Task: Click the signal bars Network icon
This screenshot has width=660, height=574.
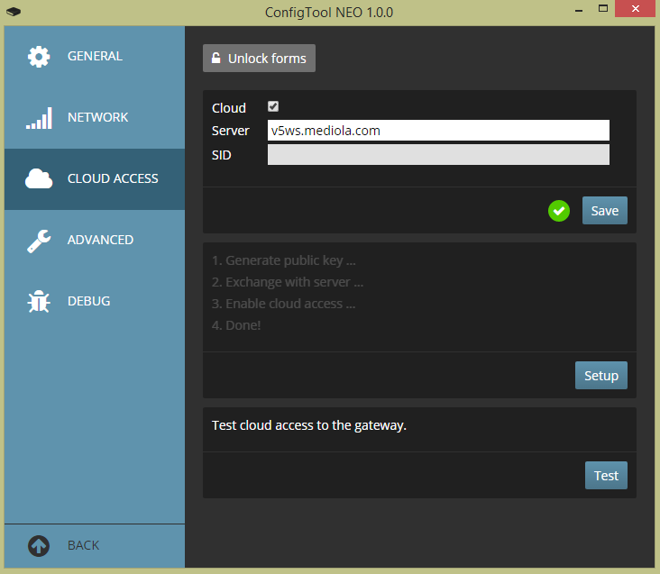Action: tap(39, 118)
